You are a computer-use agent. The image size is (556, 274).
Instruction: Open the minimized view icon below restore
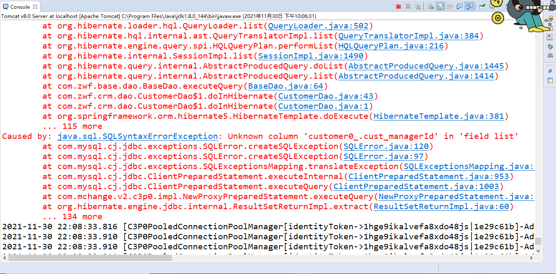[550, 80]
